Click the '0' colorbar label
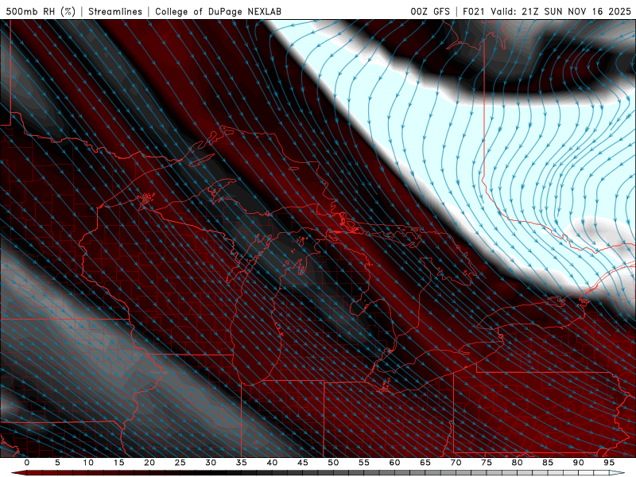This screenshot has height=477, width=636. click(x=27, y=463)
